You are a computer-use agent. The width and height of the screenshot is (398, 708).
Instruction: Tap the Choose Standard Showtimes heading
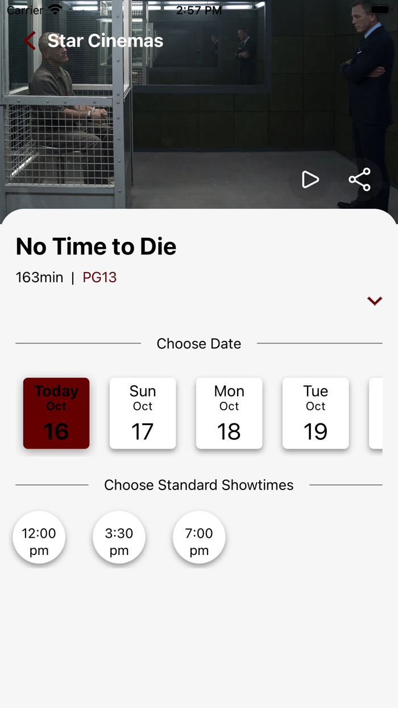tap(198, 485)
